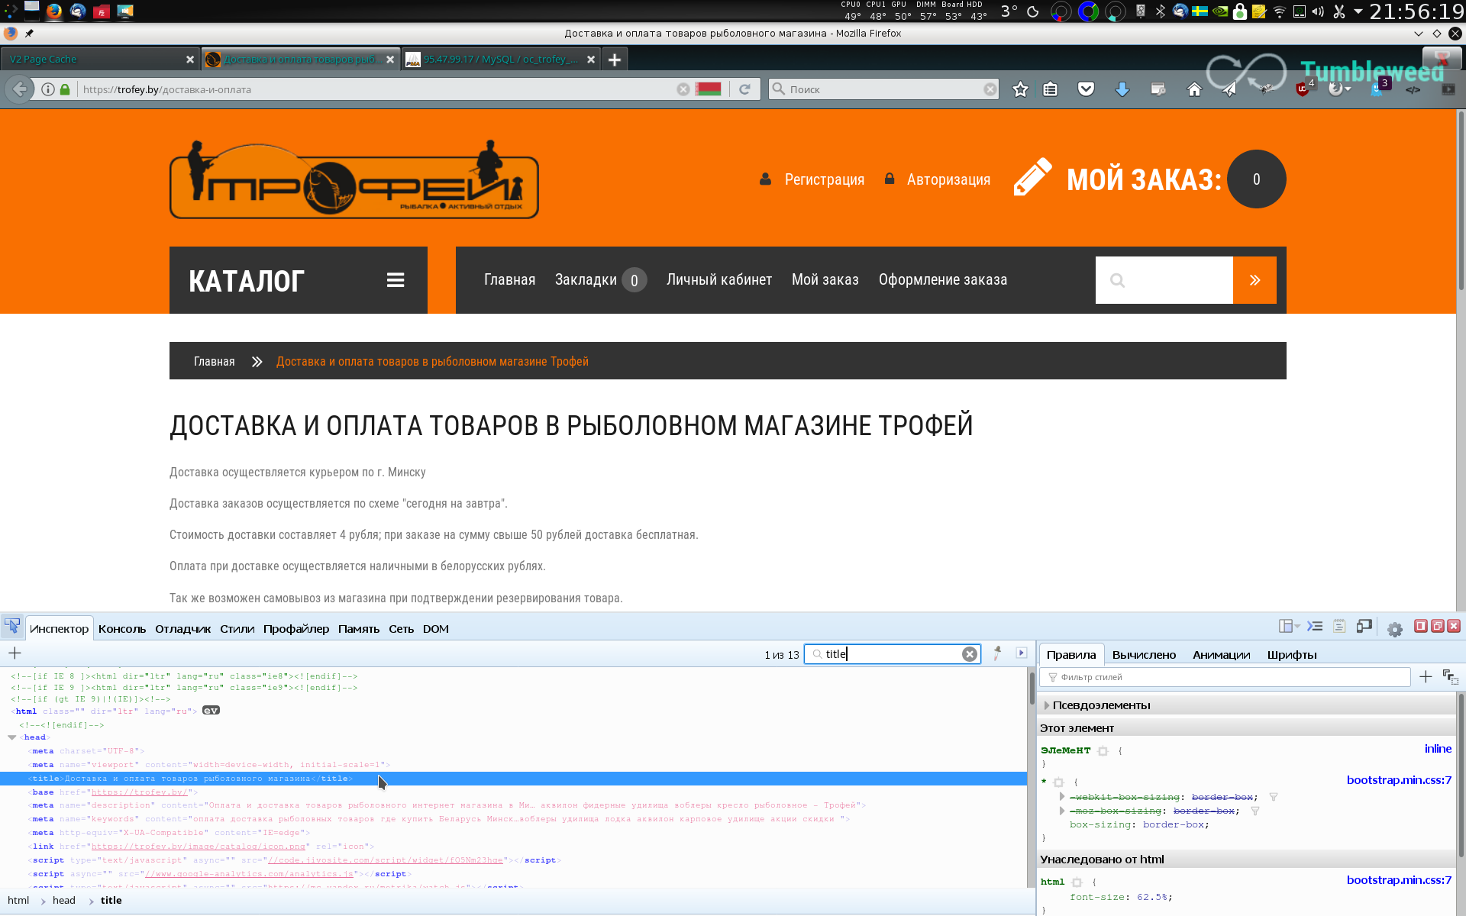1466x916 pixels.
Task: Select the head breadcrumb in inspector
Action: [x=64, y=901]
